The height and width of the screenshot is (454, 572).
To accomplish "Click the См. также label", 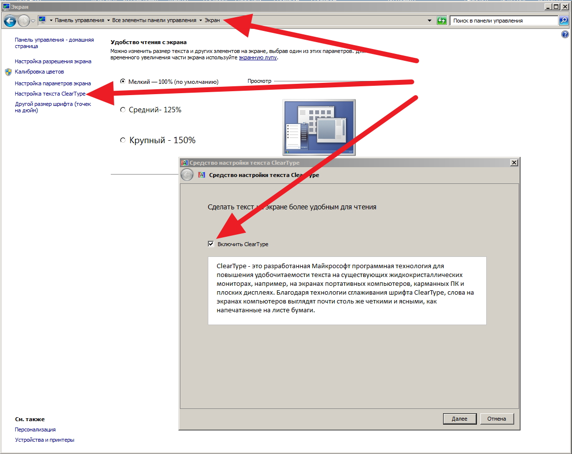I will tap(29, 419).
